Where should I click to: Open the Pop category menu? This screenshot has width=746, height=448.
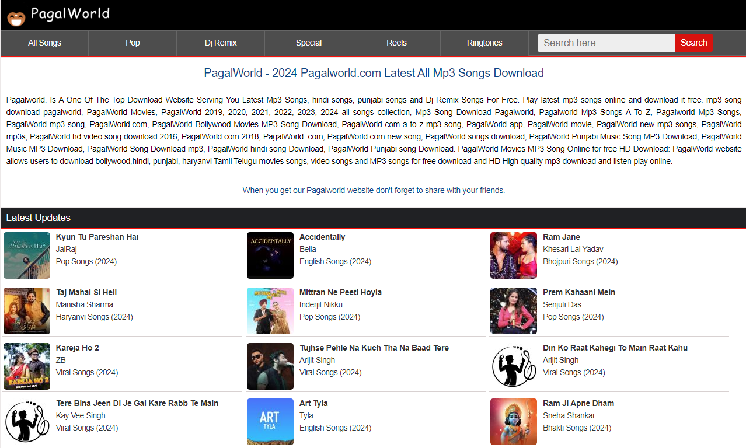point(133,43)
